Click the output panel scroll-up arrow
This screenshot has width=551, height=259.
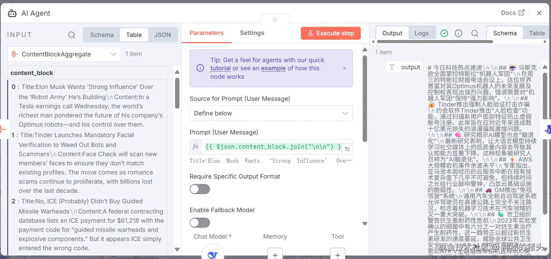point(545,67)
